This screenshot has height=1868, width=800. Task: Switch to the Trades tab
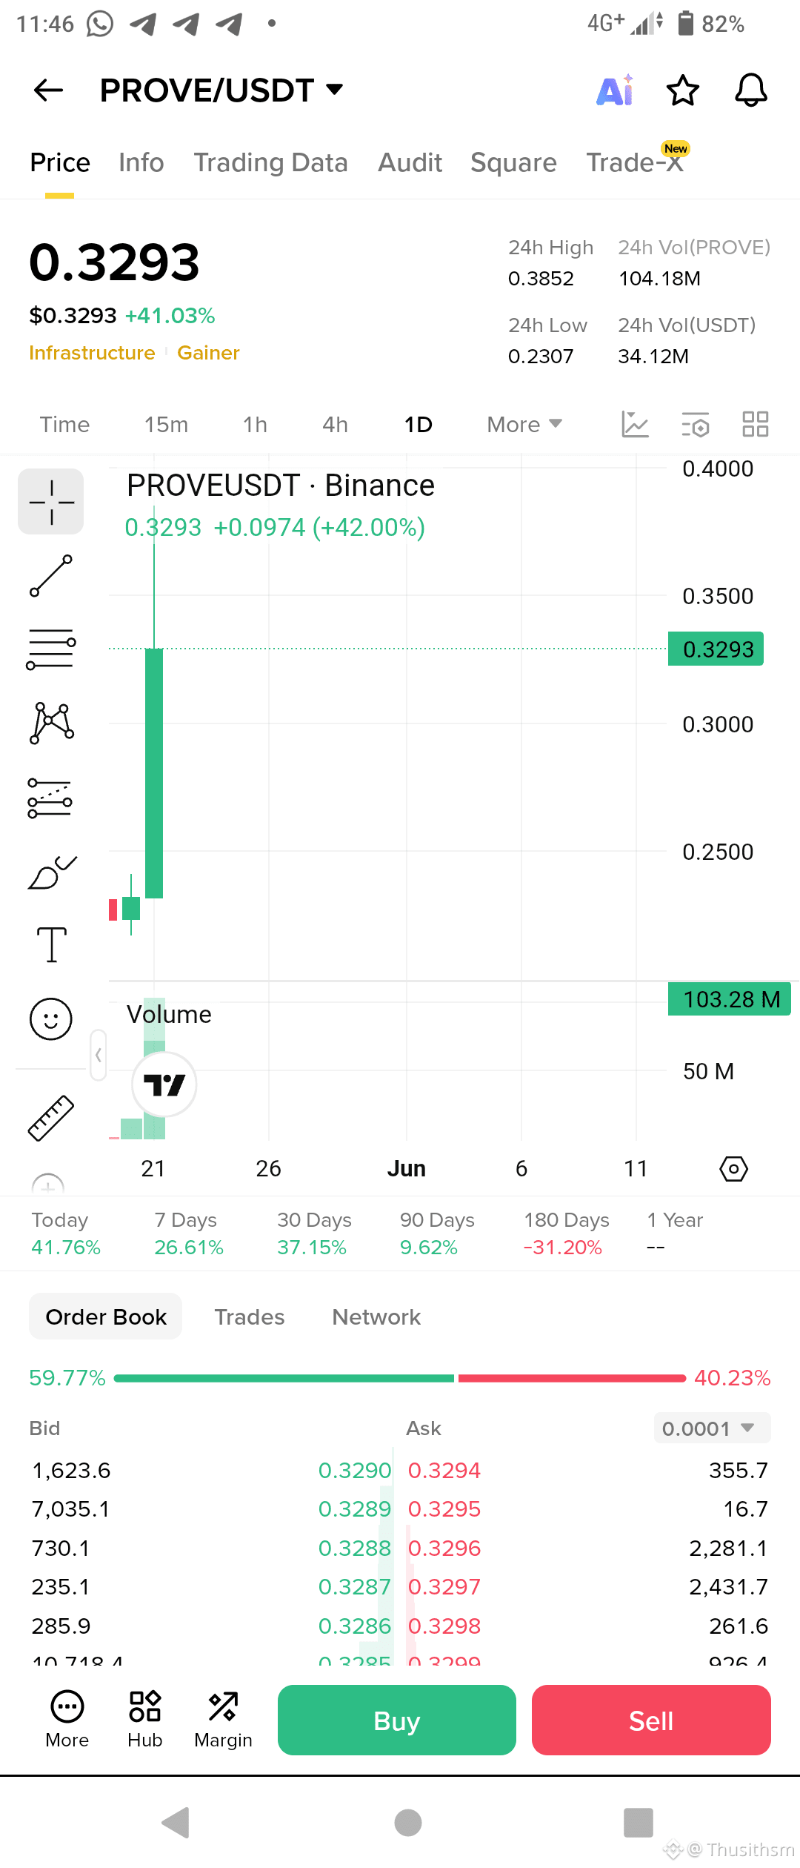click(x=250, y=1316)
